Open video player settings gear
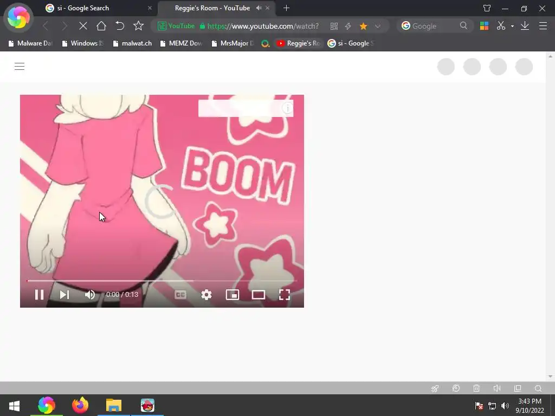The width and height of the screenshot is (555, 416). [x=206, y=294]
